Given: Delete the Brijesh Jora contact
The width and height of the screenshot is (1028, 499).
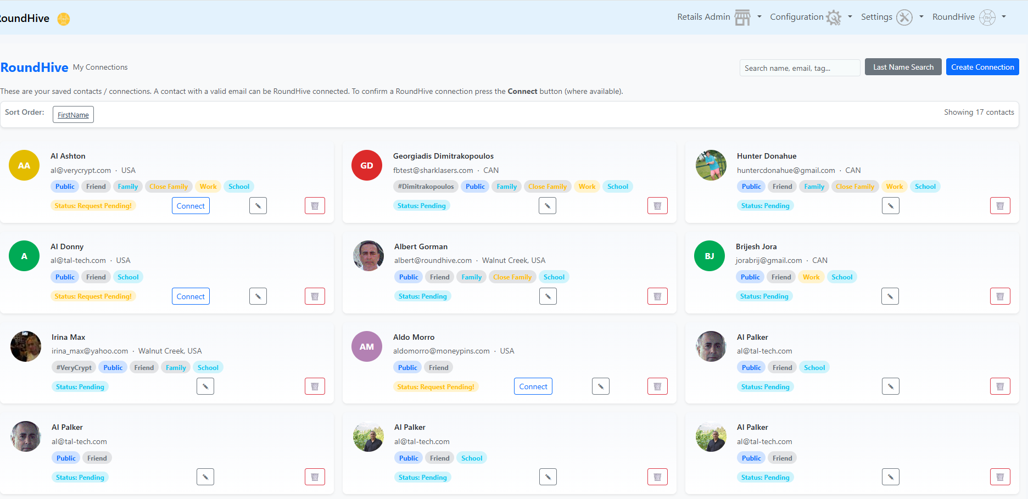Looking at the screenshot, I should [1000, 296].
